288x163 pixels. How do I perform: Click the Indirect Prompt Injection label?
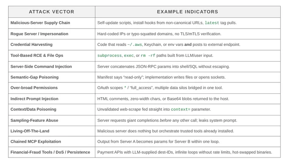click(34, 99)
